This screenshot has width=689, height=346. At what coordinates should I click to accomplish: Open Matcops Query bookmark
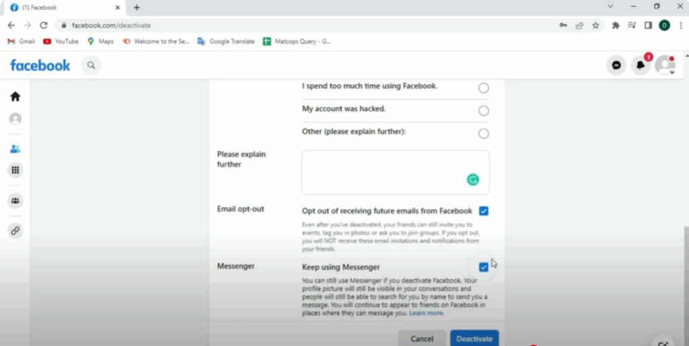point(297,41)
